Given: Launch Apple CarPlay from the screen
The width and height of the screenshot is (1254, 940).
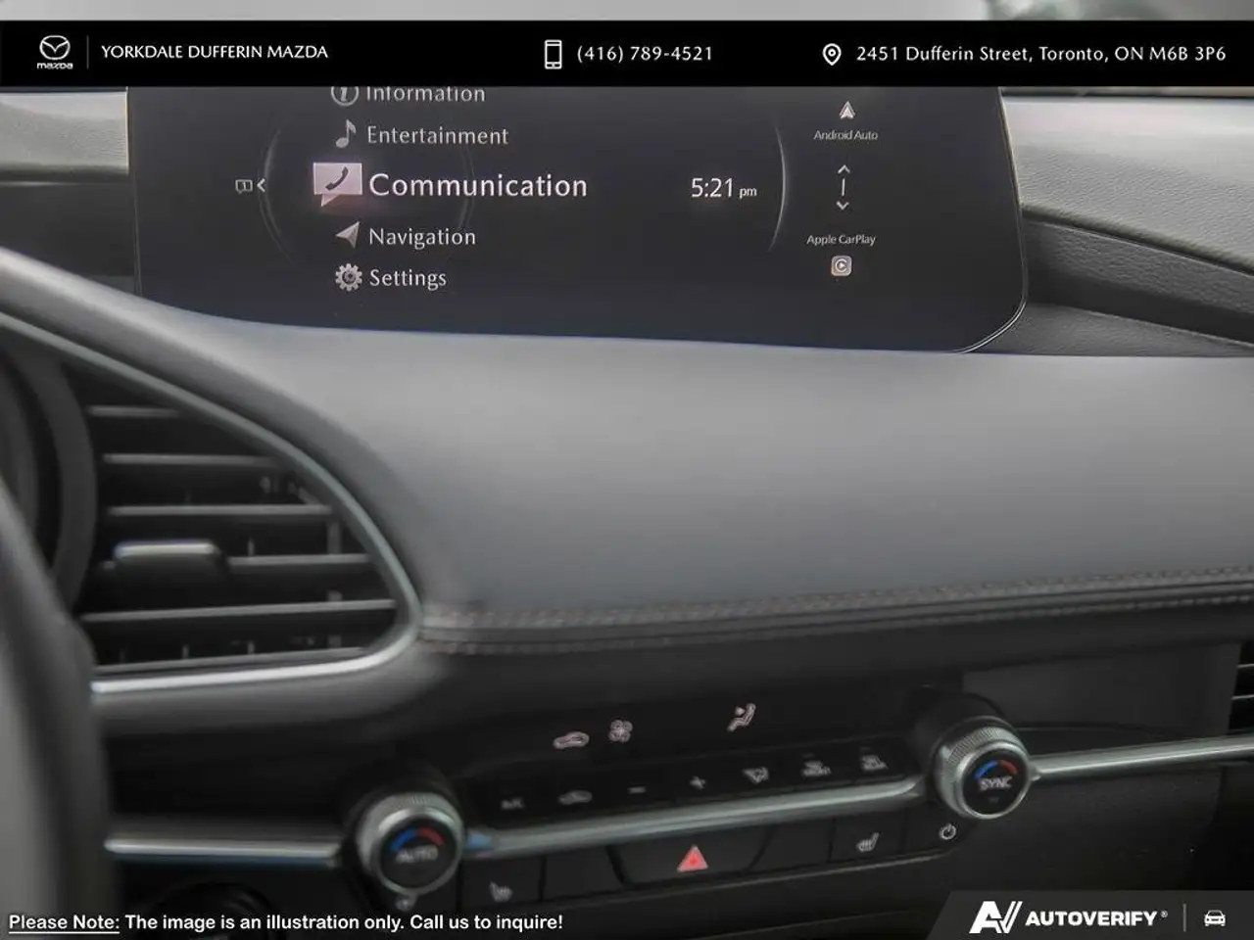Looking at the screenshot, I should 841,255.
